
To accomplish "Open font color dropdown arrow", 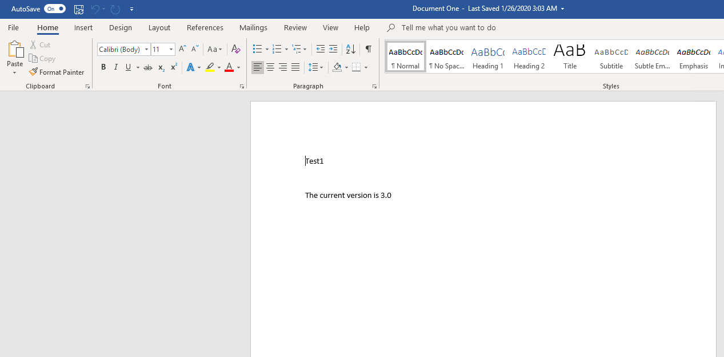I will (x=238, y=67).
